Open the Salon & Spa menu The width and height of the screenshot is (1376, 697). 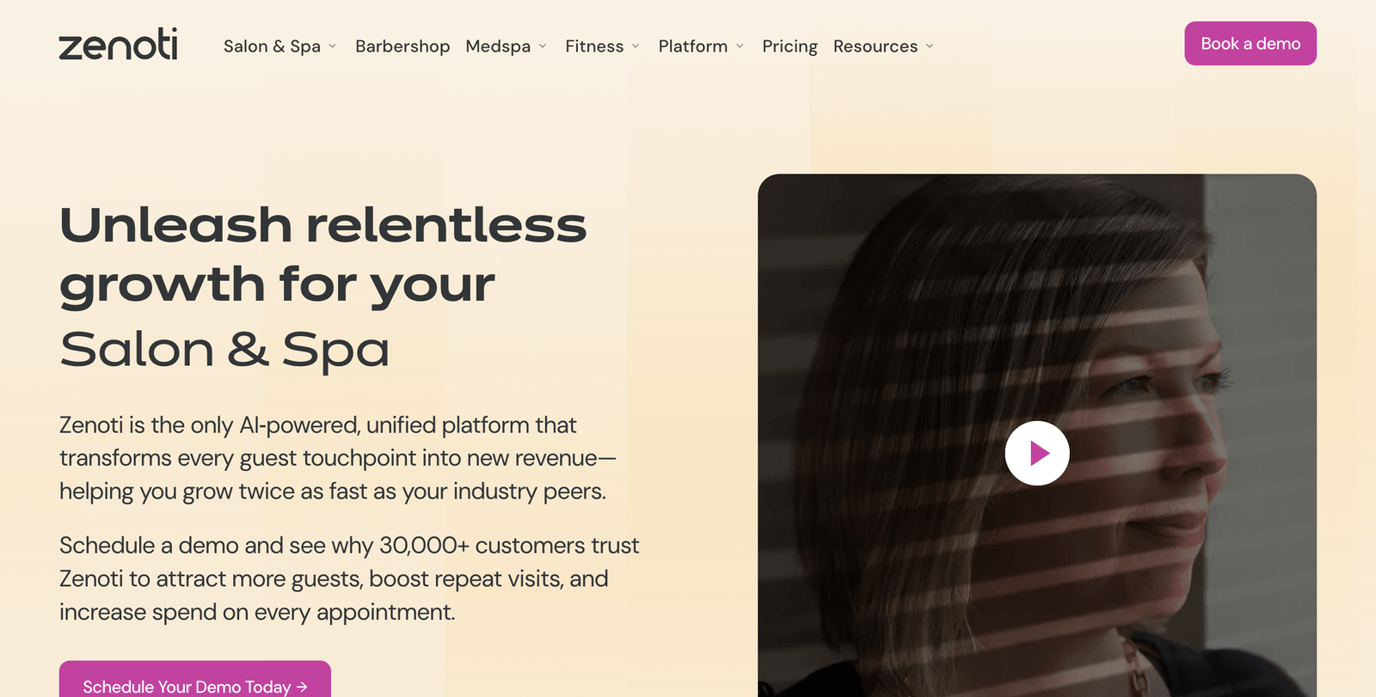(272, 46)
